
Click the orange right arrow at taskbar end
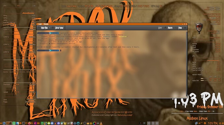point(223,123)
